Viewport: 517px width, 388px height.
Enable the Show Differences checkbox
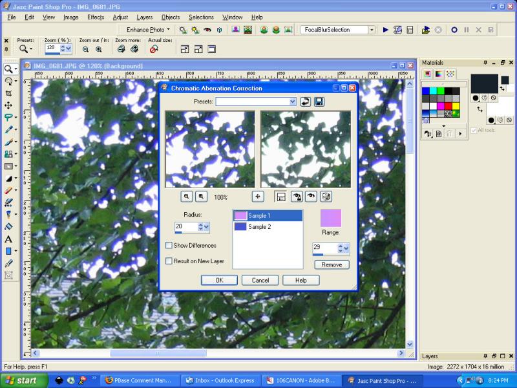[169, 246]
